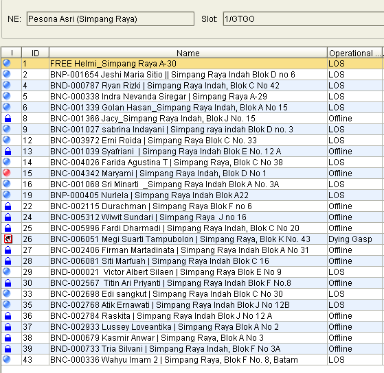Image resolution: width=384 pixels, height=373 pixels.
Task: Click the Slot field showing 1/GTGO
Action: [304, 19]
